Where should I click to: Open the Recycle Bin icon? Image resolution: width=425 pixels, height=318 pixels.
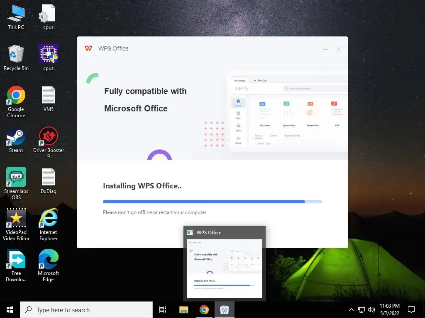click(x=16, y=58)
